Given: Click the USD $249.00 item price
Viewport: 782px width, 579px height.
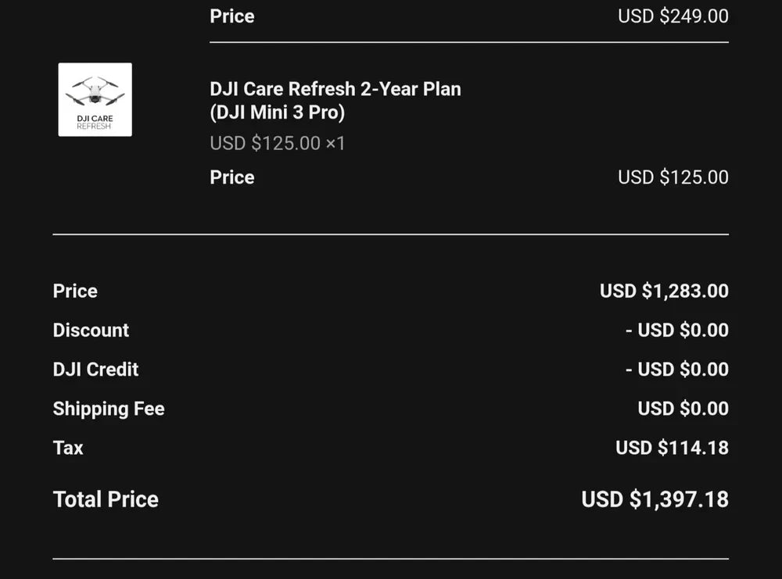Looking at the screenshot, I should pos(673,16).
